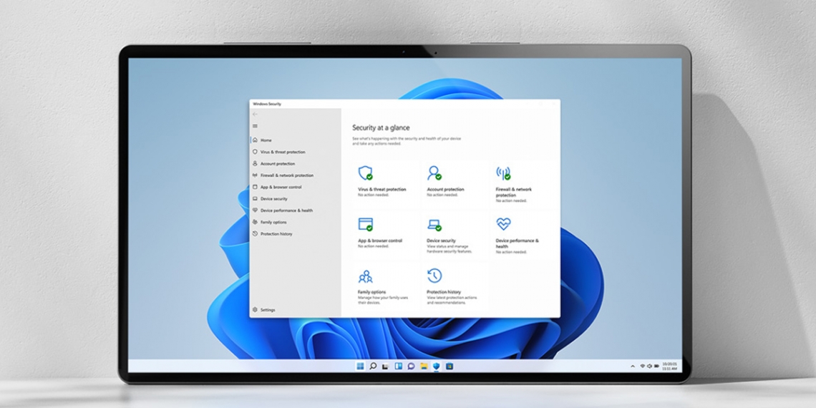Click the Virus & threat protection shield card icon
Image resolution: width=816 pixels, height=408 pixels.
click(x=365, y=173)
